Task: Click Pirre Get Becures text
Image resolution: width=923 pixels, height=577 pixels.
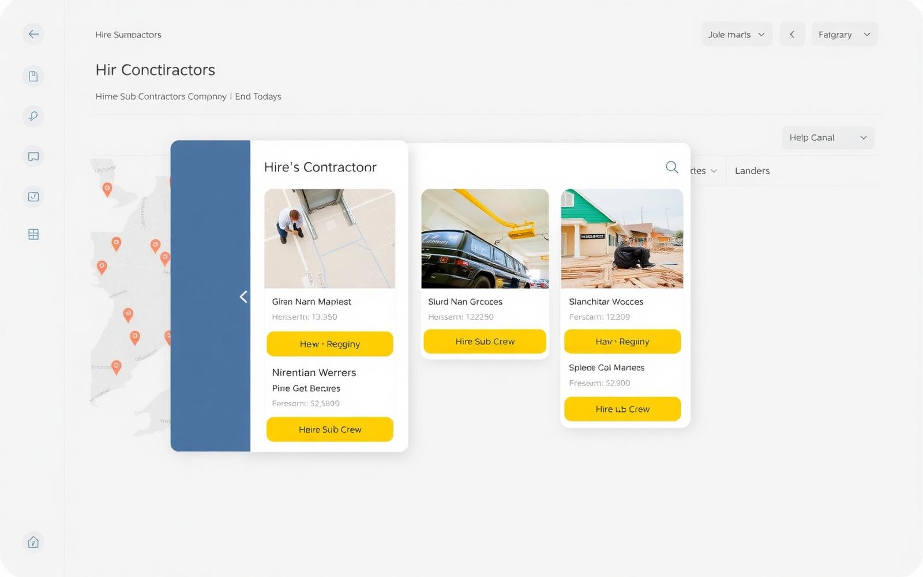Action: 306,388
